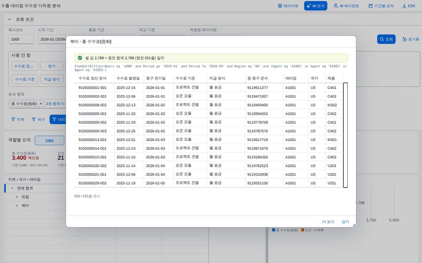
Task: Remove the 총 수수료(원화) token with its X
Action: coord(41,103)
